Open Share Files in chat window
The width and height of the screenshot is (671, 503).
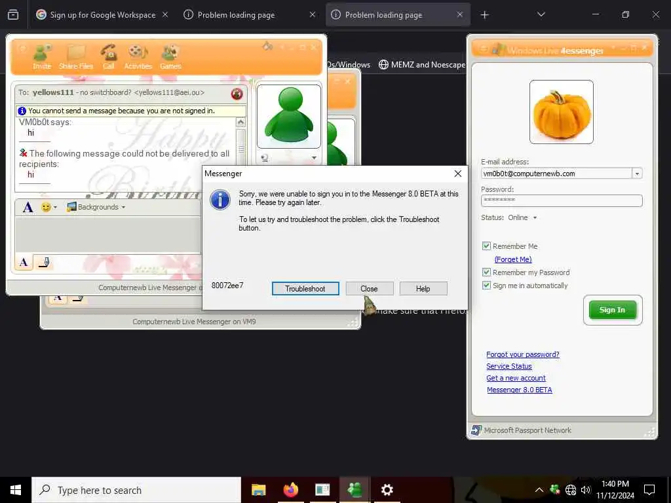(76, 56)
